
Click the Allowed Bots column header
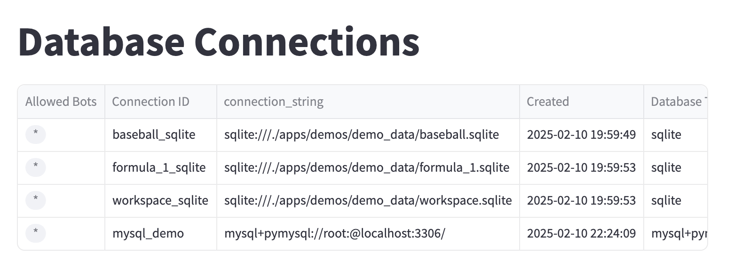tap(61, 102)
